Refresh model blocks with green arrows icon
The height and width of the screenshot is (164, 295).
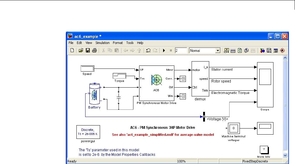(240, 50)
